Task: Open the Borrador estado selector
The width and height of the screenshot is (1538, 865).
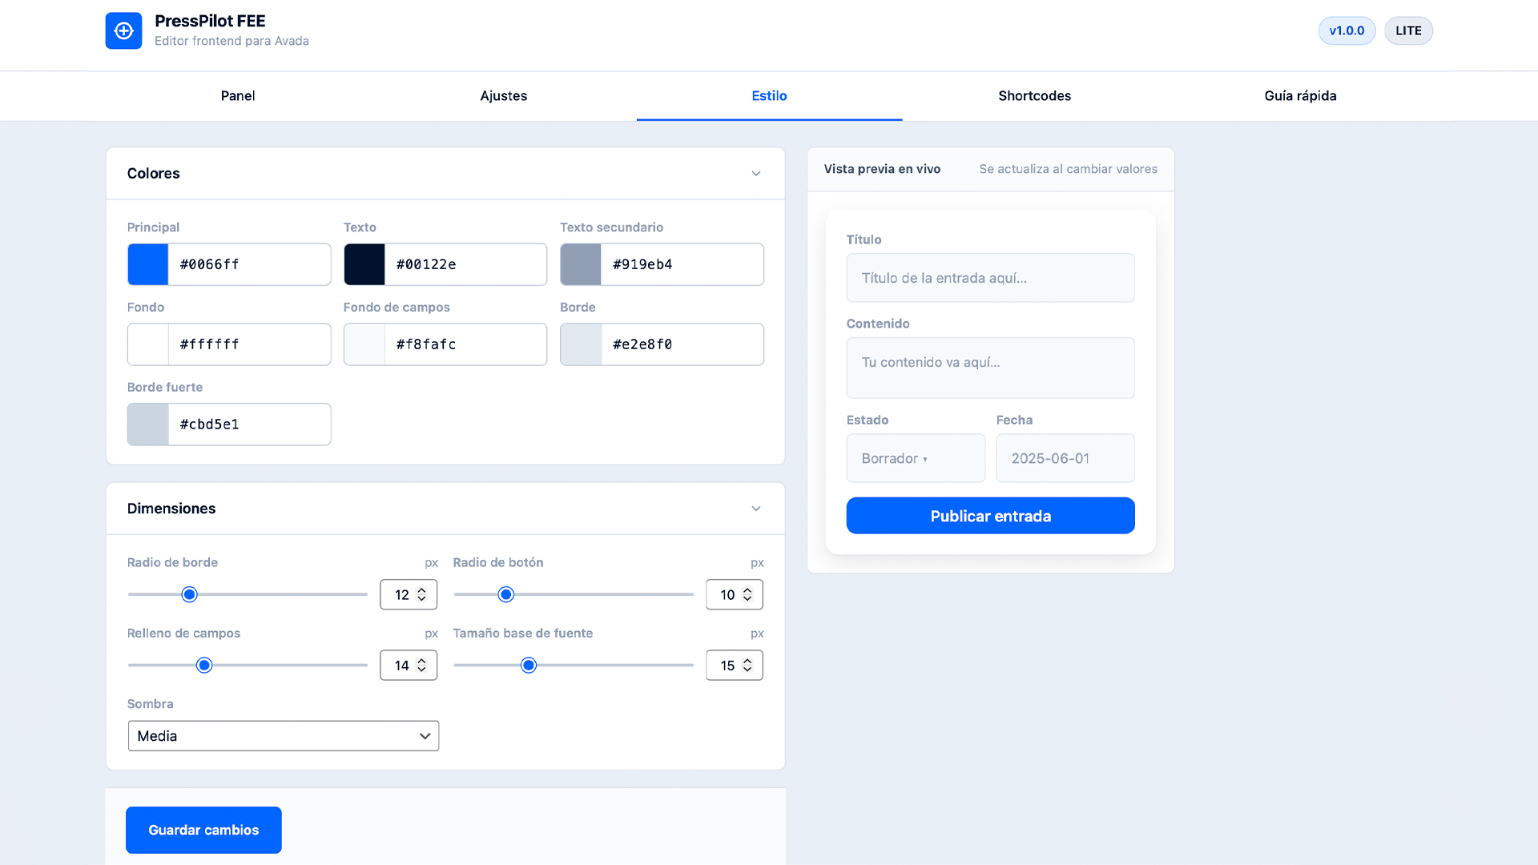Action: (916, 458)
